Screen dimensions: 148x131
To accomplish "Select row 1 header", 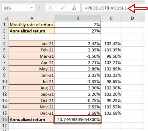I will tap(4, 25).
